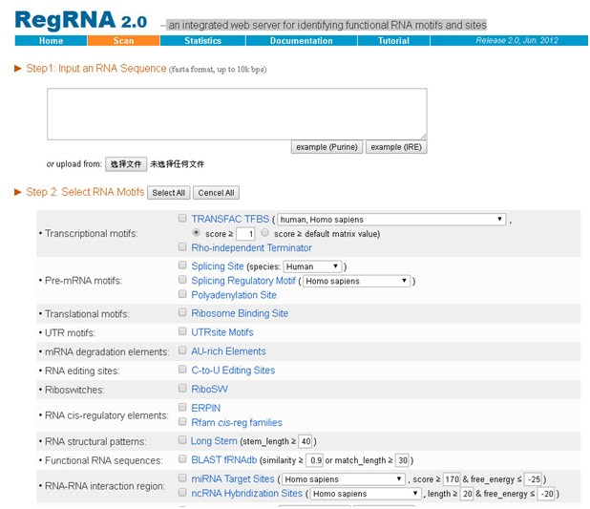Image resolution: width=590 pixels, height=509 pixels.
Task: Go to the Tutorial tab
Action: tap(393, 41)
